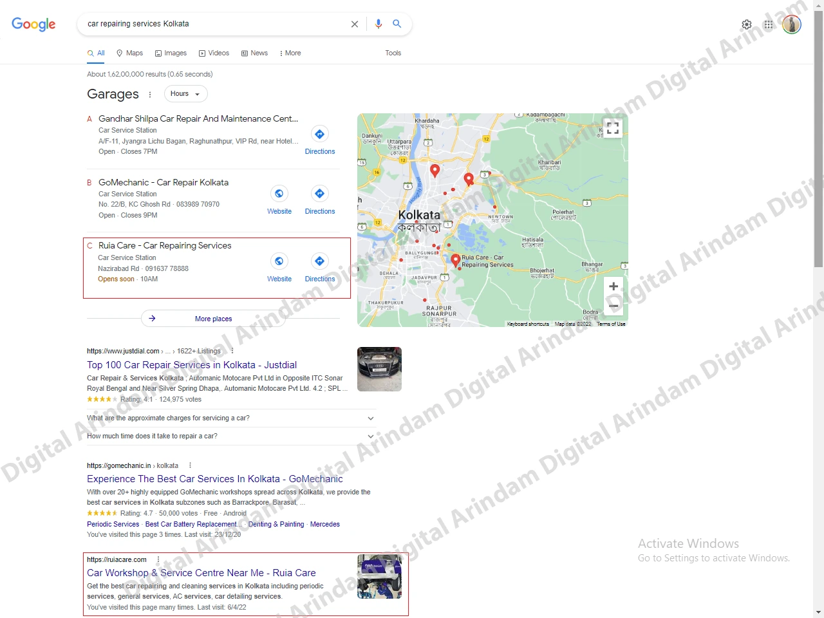Click the More places button
The height and width of the screenshot is (618, 824).
214,319
